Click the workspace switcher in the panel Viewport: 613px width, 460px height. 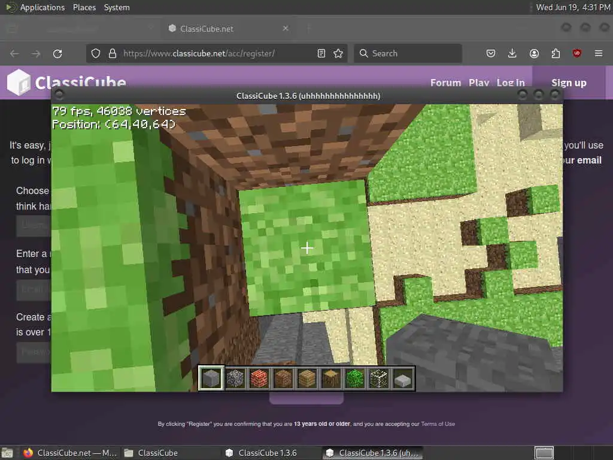click(x=544, y=453)
